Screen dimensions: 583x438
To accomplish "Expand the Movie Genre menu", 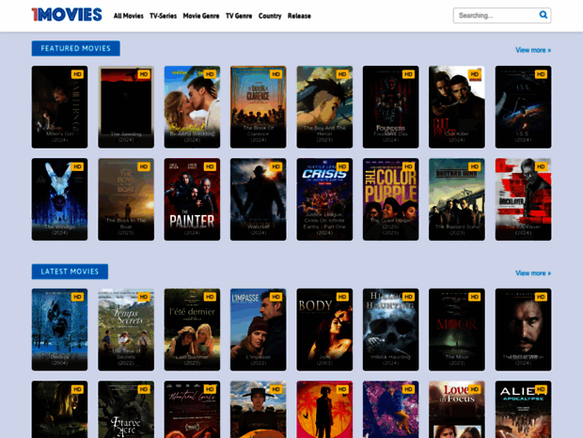I will click(x=201, y=16).
